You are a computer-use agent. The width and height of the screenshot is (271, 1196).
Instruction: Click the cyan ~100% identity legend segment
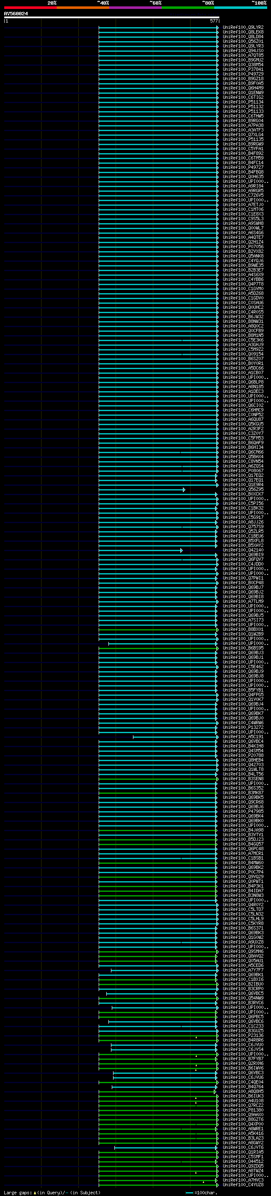click(241, 8)
